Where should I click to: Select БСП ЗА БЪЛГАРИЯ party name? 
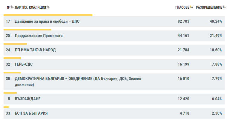click(31, 113)
